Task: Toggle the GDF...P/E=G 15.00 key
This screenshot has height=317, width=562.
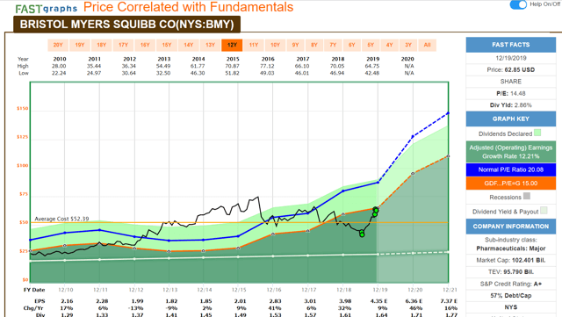Action: click(511, 184)
